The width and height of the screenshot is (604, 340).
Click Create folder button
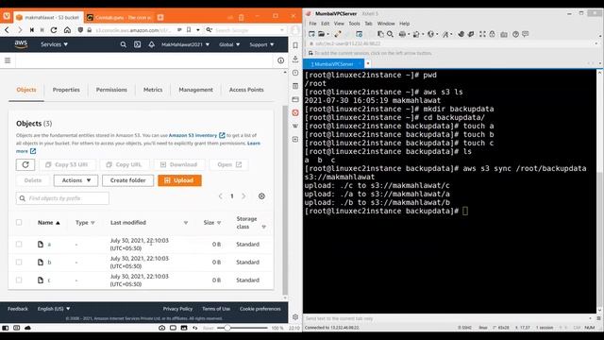[128, 180]
